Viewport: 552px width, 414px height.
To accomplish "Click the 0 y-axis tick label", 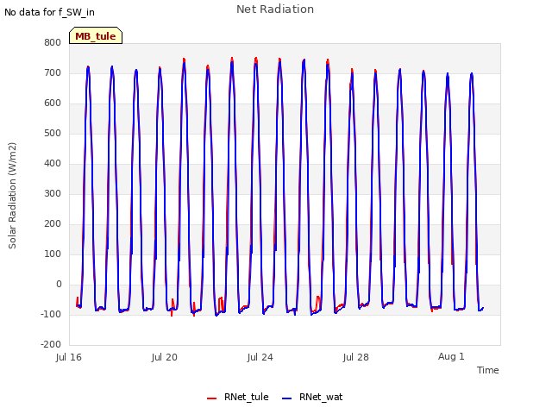I will (59, 284).
